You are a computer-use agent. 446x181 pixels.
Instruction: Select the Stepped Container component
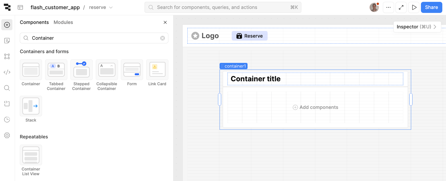81,75
